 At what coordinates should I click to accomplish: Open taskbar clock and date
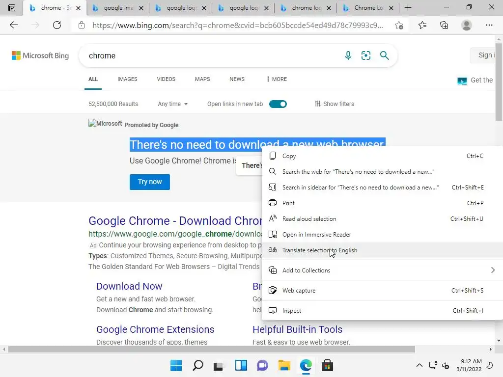tap(469, 365)
